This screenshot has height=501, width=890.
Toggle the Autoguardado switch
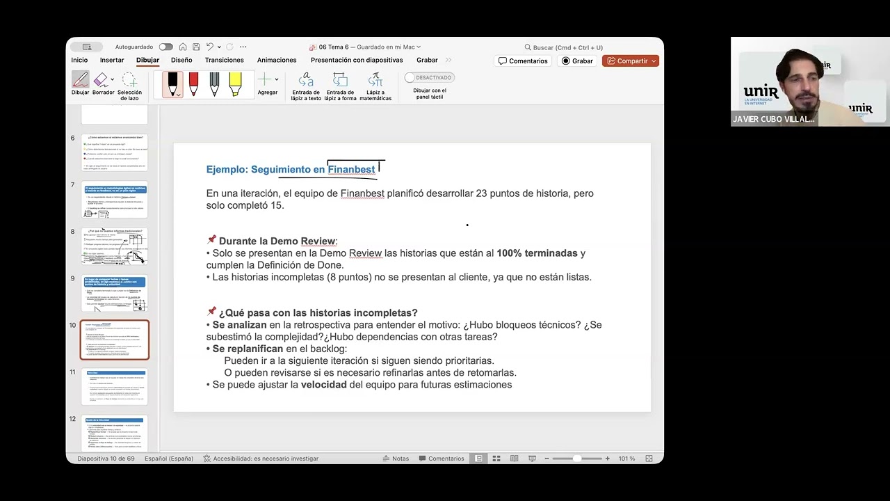[x=165, y=47]
